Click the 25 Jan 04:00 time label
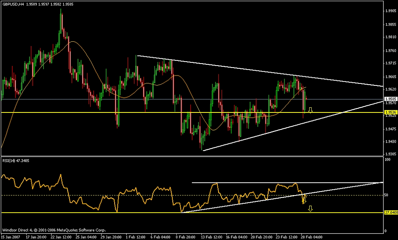The image size is (398, 240). 85,237
